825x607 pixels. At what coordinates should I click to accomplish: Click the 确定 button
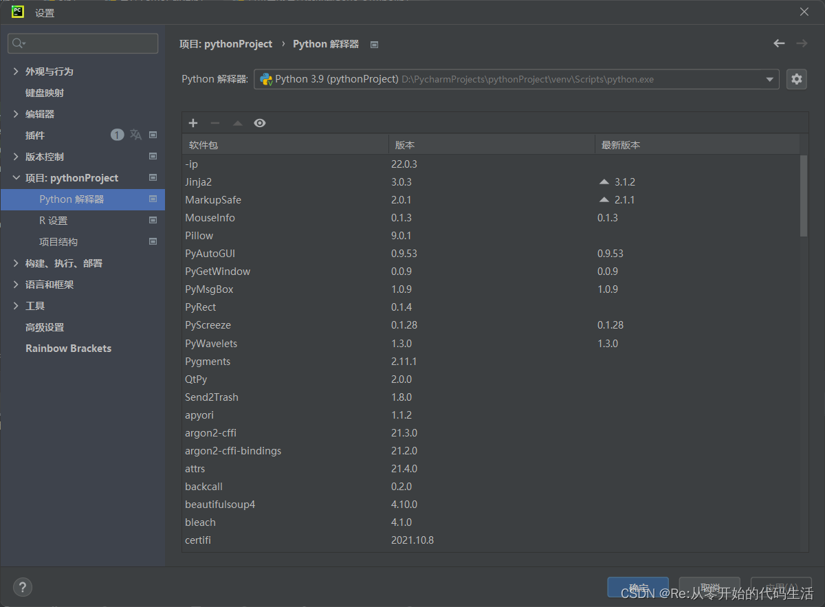(638, 588)
